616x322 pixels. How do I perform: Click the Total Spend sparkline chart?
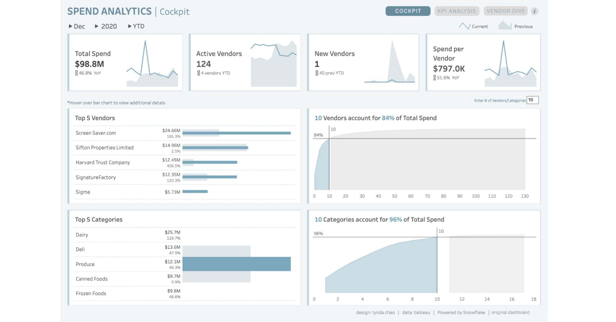[x=152, y=63]
